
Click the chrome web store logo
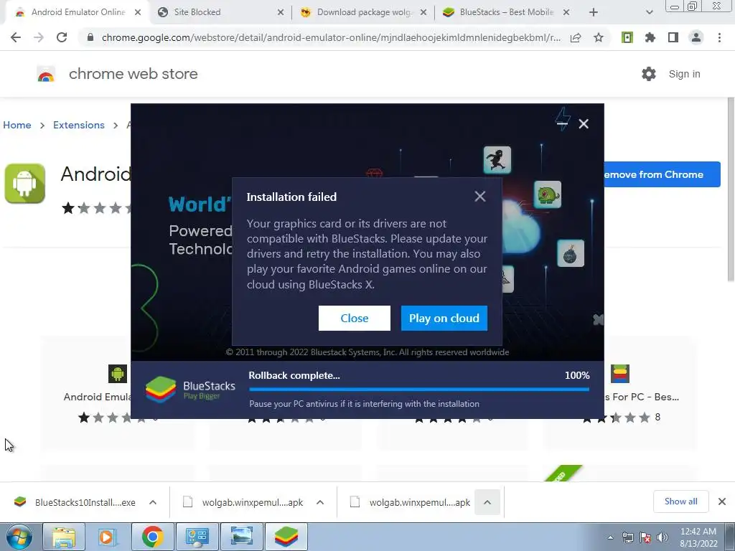(x=46, y=74)
